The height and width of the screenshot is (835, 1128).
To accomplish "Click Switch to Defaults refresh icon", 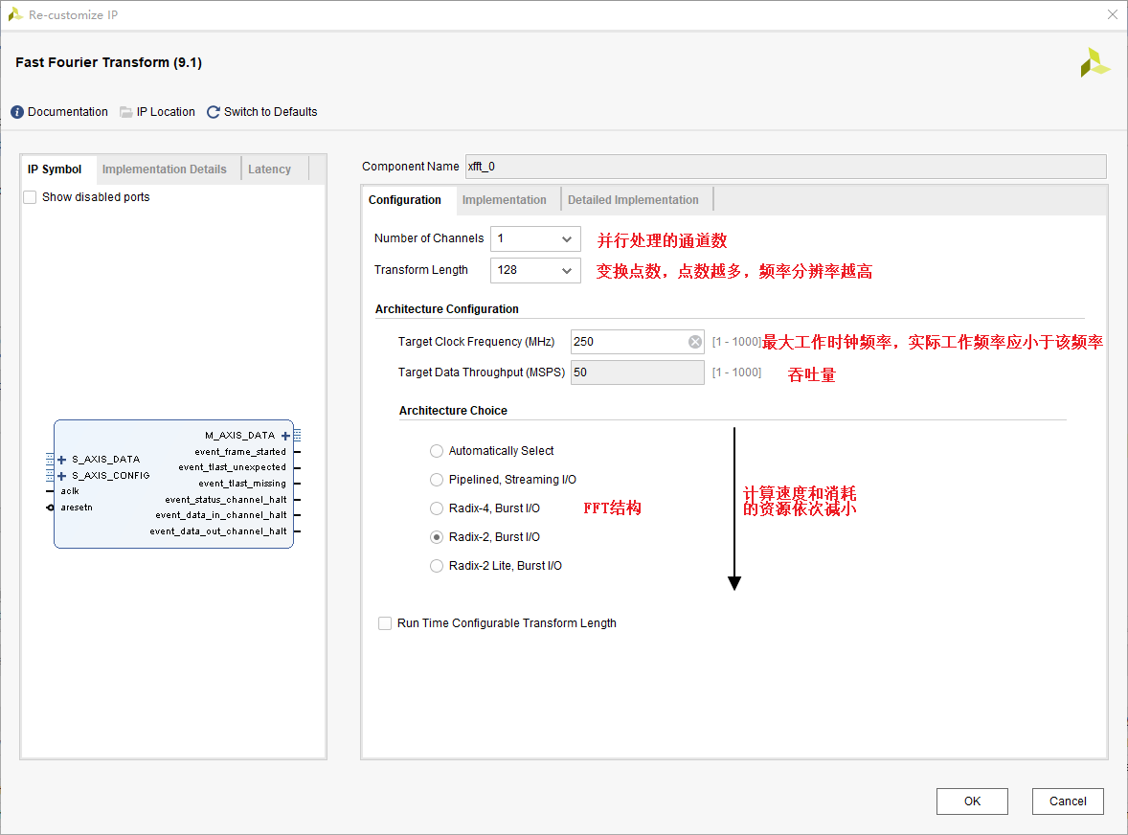I will tap(213, 112).
